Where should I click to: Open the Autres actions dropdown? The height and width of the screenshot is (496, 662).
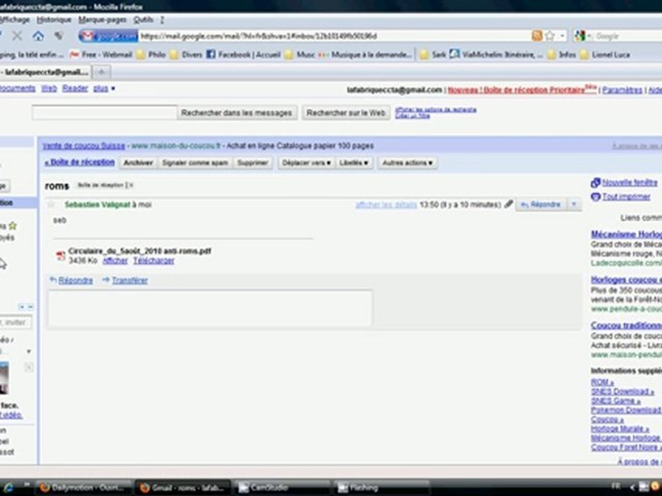(408, 163)
